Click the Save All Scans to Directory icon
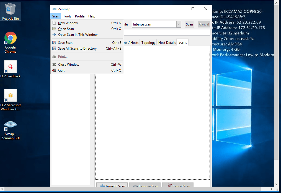Screen dimensions: 281x193 click(54, 49)
